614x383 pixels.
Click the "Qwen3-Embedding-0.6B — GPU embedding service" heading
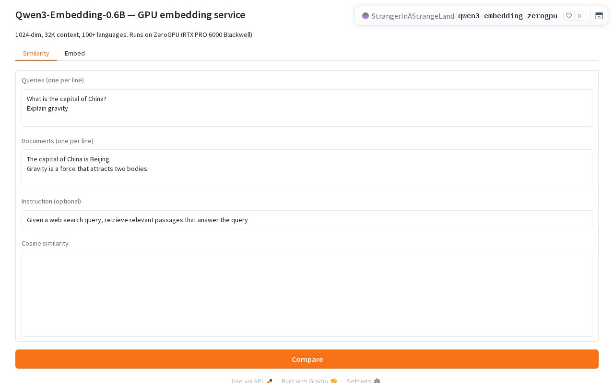(x=130, y=15)
